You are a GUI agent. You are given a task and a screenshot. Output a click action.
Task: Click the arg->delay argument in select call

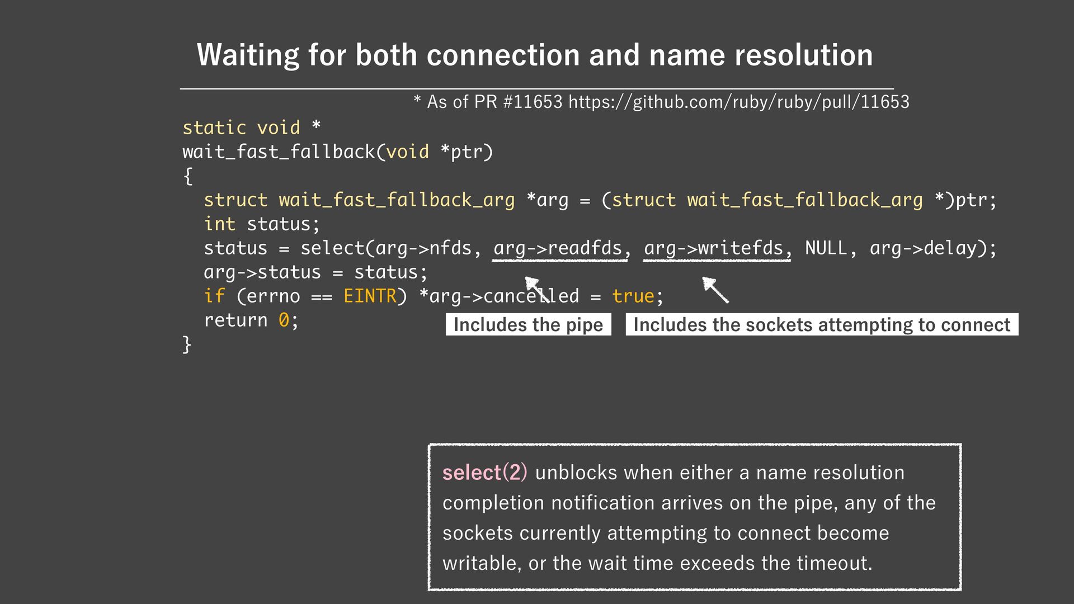coord(923,248)
